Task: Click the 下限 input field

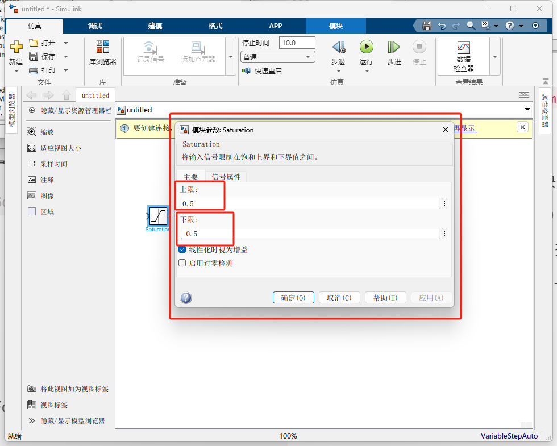Action: (x=310, y=234)
